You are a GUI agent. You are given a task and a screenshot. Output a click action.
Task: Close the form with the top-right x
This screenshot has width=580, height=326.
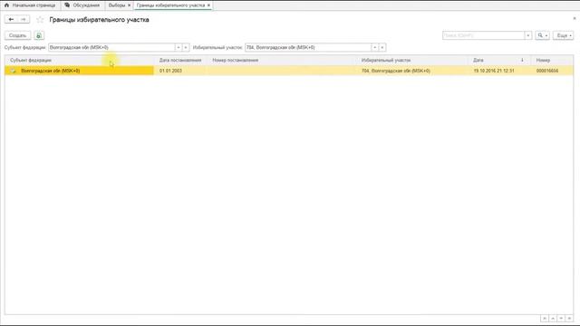tap(575, 18)
